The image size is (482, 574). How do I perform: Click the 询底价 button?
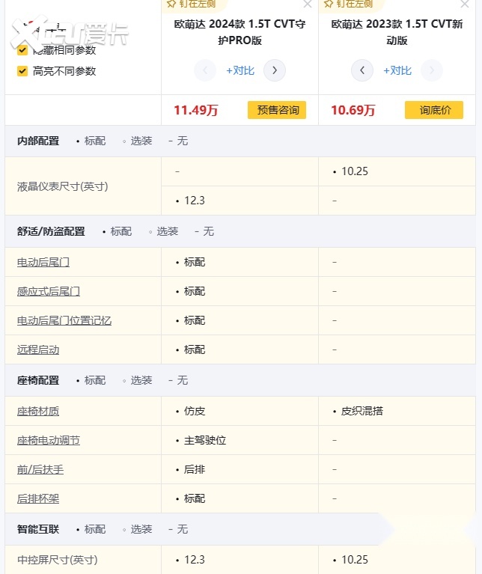pos(434,110)
